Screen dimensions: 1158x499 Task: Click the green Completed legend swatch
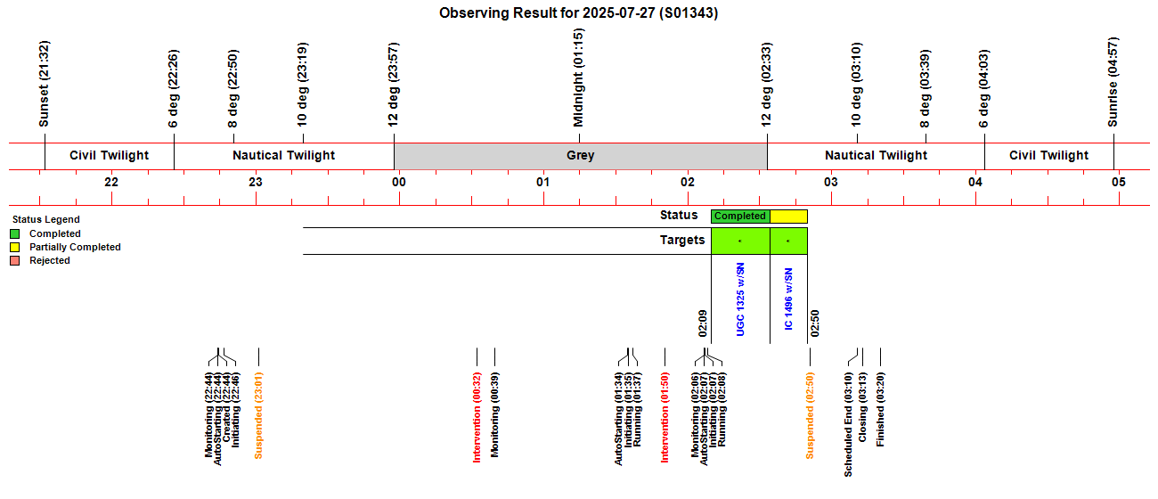(14, 234)
